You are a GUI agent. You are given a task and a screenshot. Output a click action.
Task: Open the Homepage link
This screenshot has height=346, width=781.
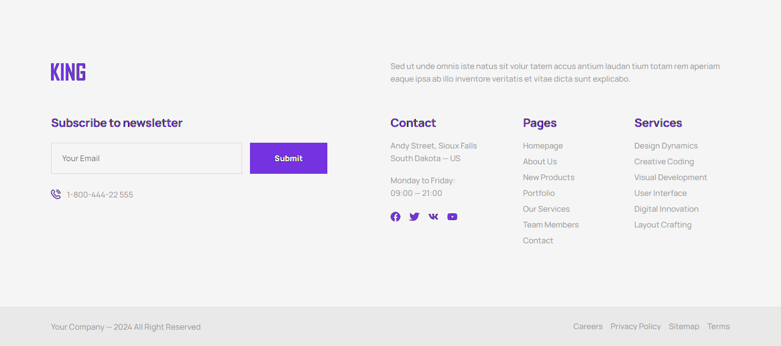coord(543,145)
